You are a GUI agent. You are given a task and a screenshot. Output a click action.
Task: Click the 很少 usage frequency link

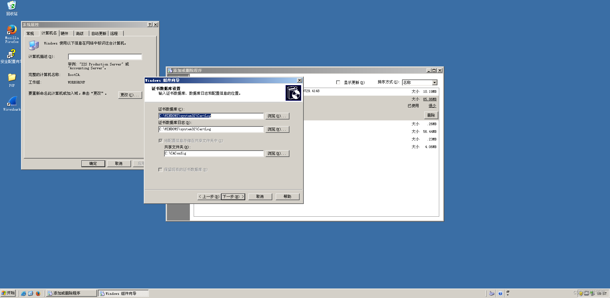(432, 105)
